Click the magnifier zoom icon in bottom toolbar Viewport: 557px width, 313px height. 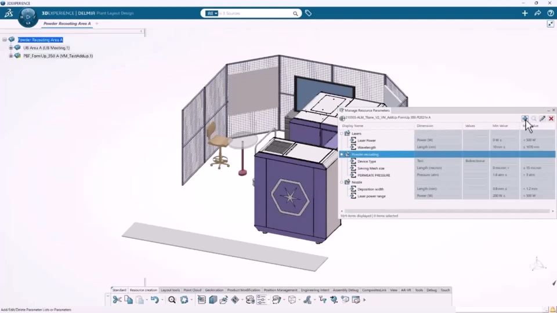[x=172, y=300]
